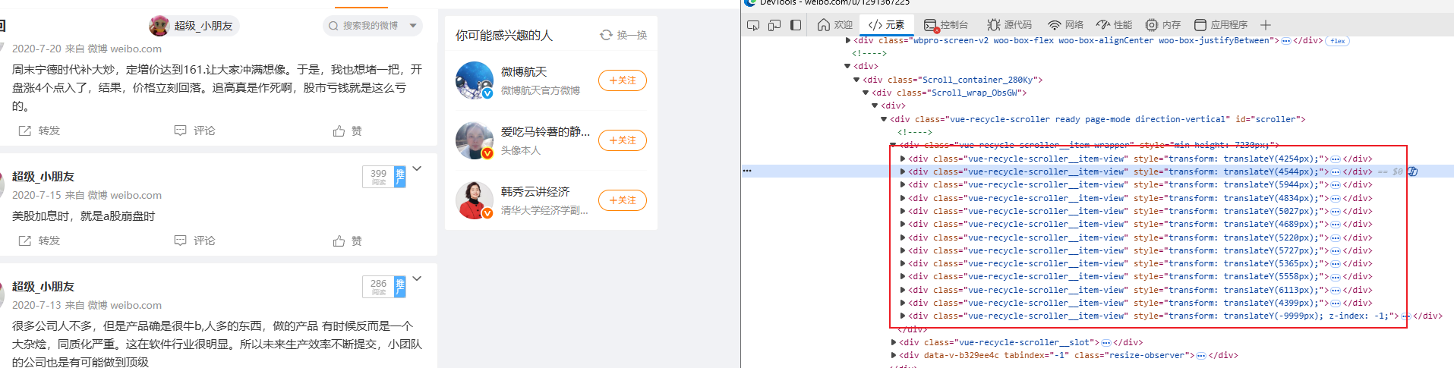
Task: Open the 源代码 tab
Action: pos(1009,25)
